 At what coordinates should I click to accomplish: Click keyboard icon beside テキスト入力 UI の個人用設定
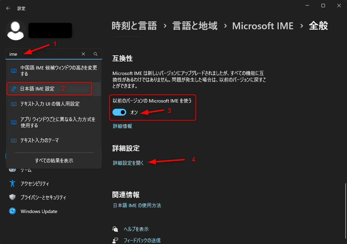14,104
